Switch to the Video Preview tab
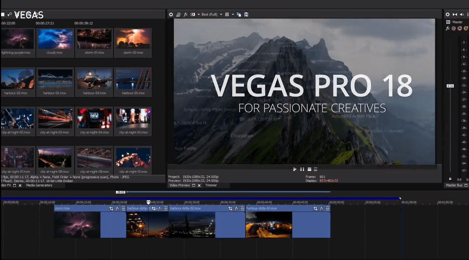The width and height of the screenshot is (469, 260). pos(179,186)
